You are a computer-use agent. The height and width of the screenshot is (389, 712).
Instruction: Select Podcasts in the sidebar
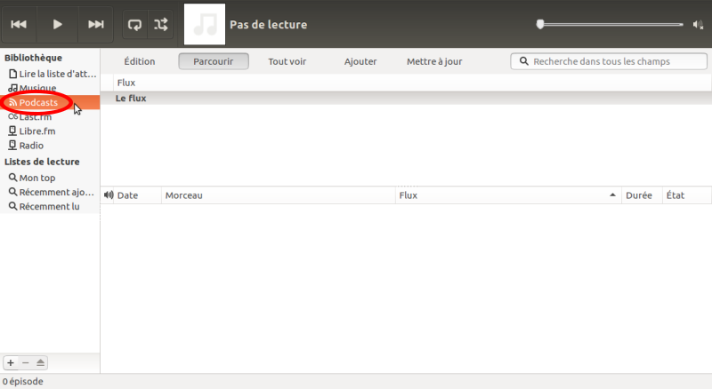pos(50,102)
